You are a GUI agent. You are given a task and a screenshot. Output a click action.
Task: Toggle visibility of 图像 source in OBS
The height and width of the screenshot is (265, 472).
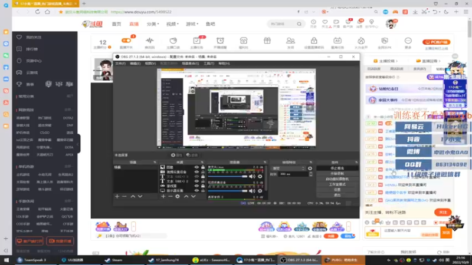[x=196, y=167]
